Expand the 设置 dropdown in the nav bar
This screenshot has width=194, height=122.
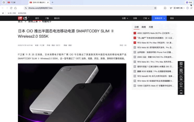(125, 18)
